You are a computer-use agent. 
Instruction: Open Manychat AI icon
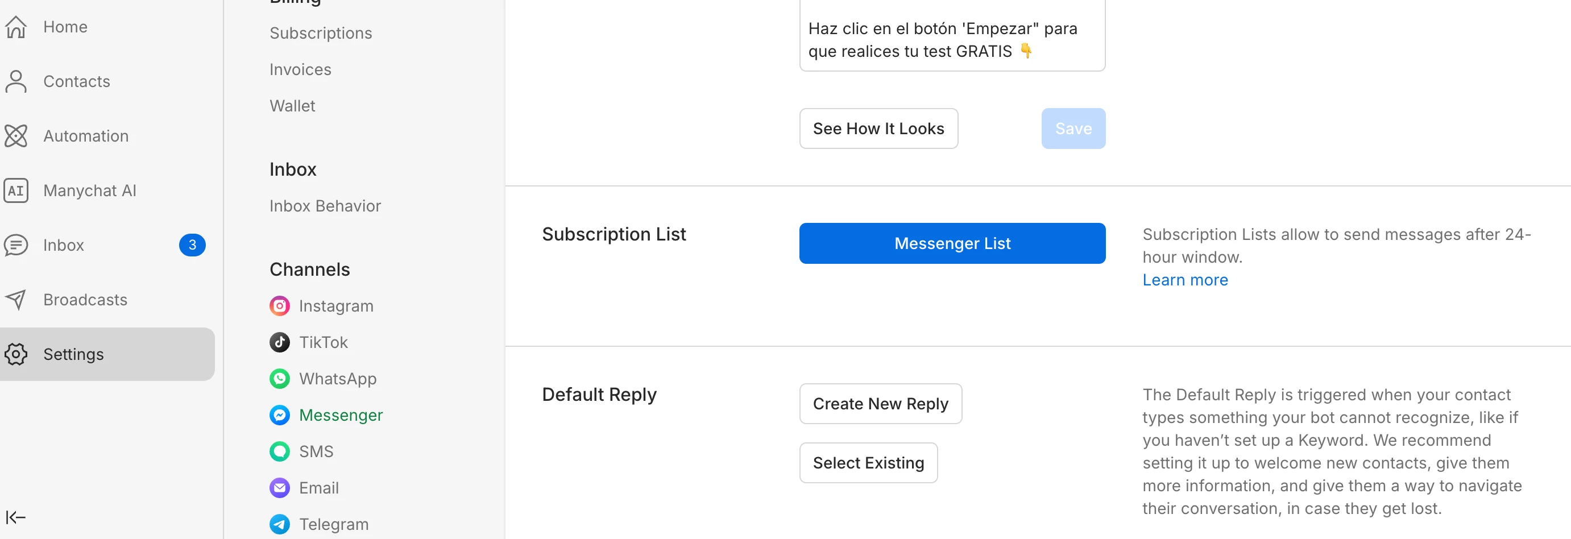[x=16, y=191]
